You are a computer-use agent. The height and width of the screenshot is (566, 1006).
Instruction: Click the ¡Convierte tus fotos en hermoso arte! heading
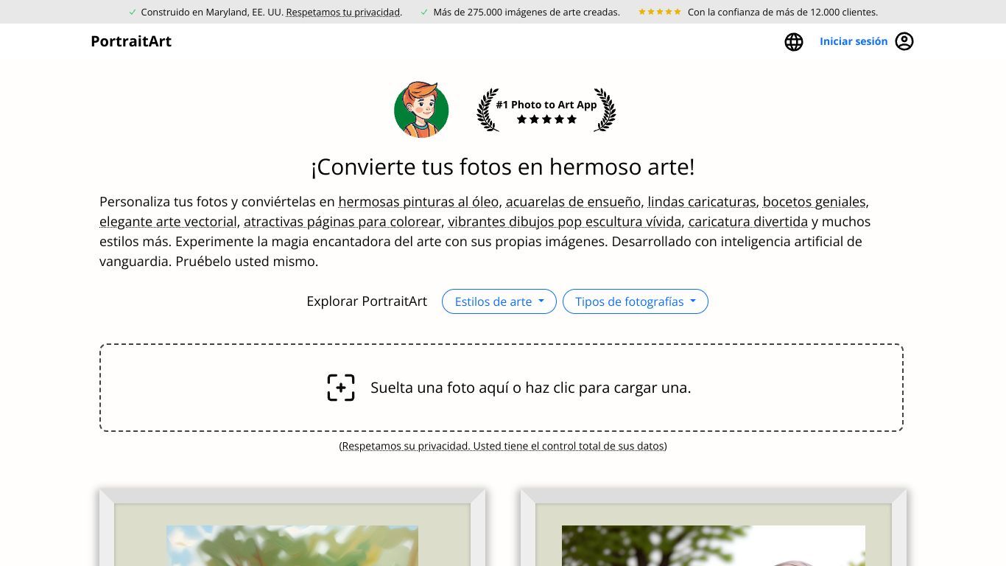[503, 167]
